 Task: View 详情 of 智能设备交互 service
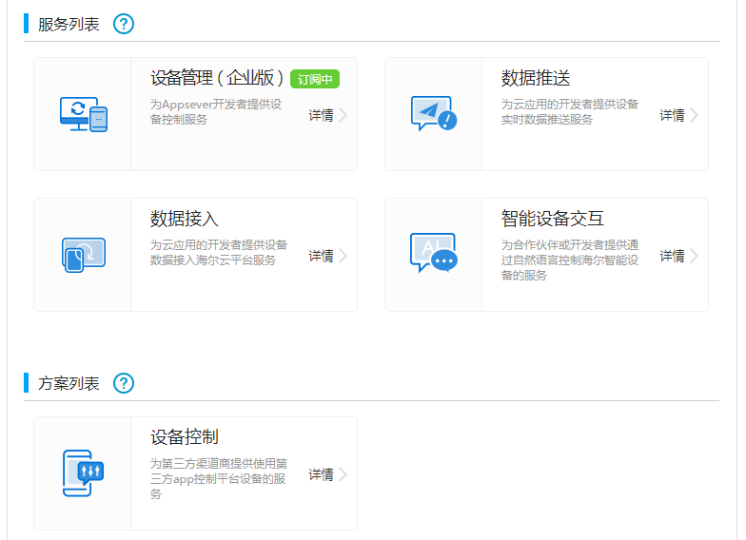(x=672, y=256)
